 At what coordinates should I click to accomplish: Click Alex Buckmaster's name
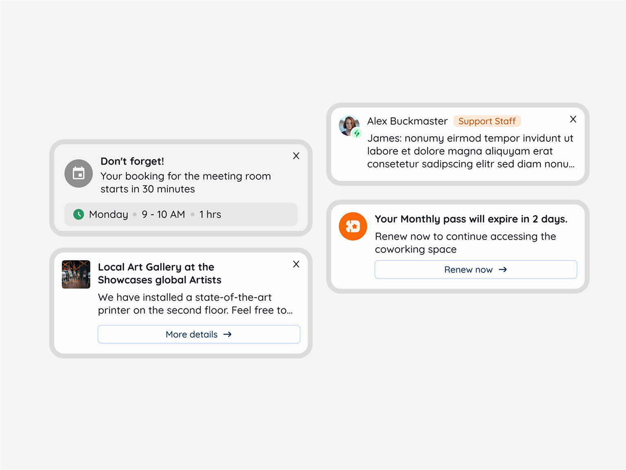(407, 121)
